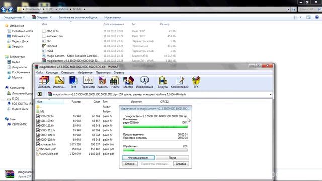Viewport: 322px width, 181px height.
Task: Select the EOScard application file
Action: click(52, 46)
